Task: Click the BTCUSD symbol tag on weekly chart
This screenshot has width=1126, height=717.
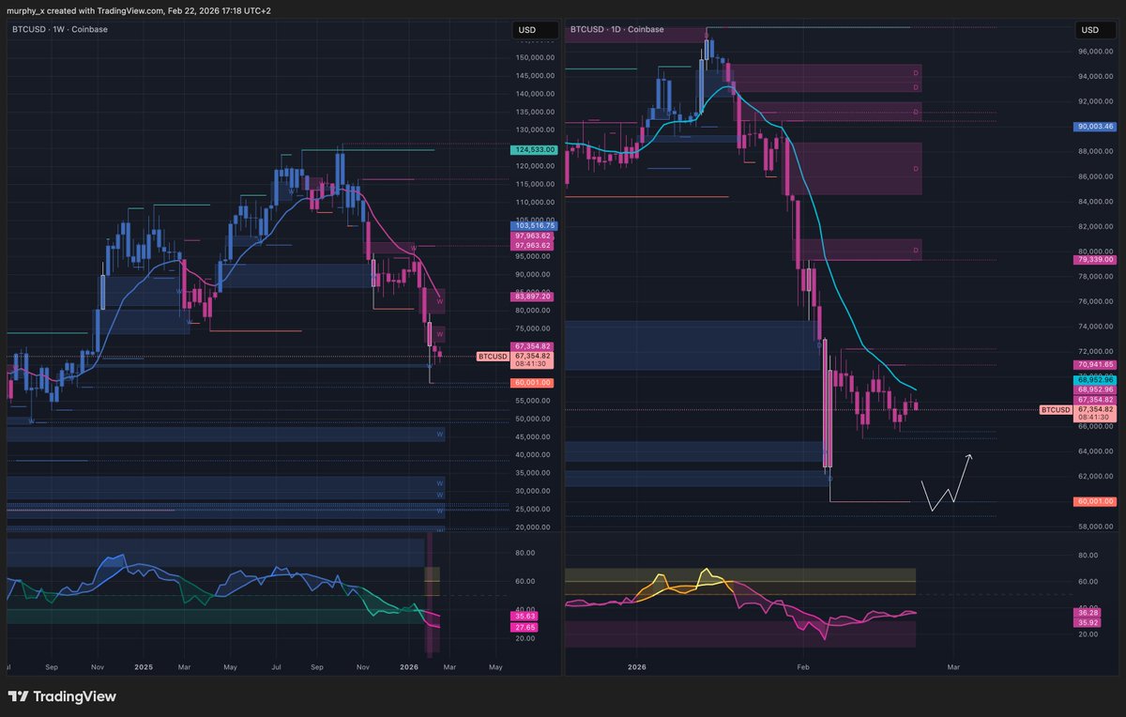Action: click(492, 357)
